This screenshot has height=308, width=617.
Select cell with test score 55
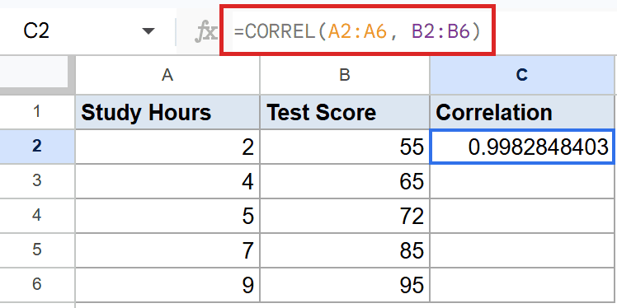(x=345, y=147)
